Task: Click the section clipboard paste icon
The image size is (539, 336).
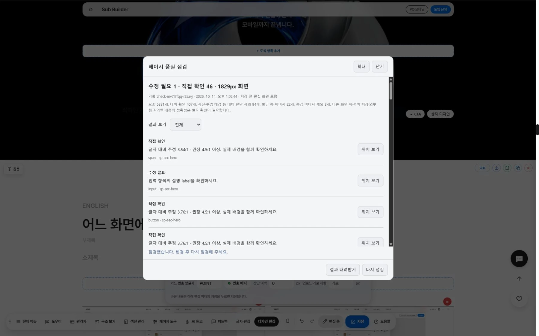Action: point(507,168)
